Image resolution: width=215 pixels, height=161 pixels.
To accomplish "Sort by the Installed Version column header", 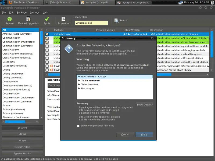I will 109,30.
